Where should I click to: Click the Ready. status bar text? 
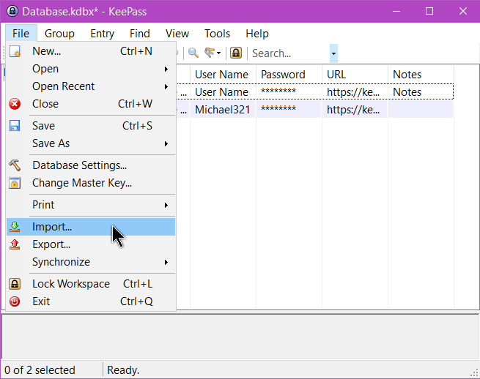click(123, 370)
